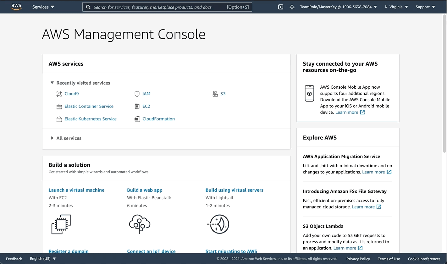Open the Cloud9 service link
The height and width of the screenshot is (264, 447).
click(x=72, y=94)
